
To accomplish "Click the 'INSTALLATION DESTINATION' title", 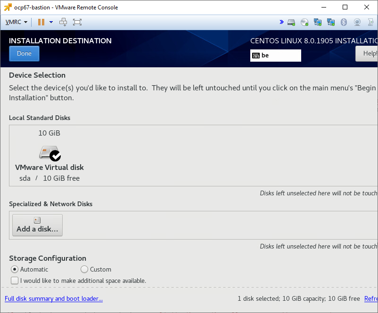I will (x=60, y=40).
